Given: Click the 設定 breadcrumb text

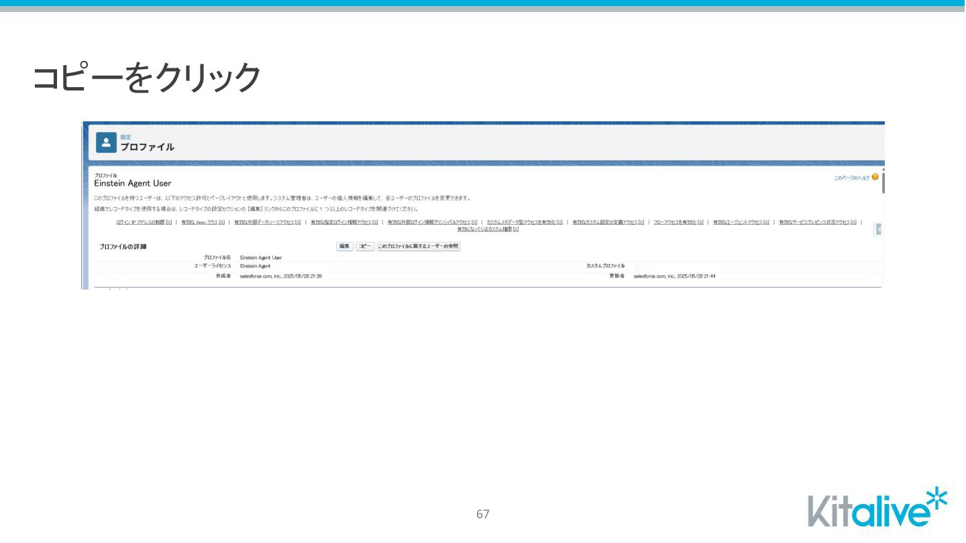Looking at the screenshot, I should tap(125, 137).
